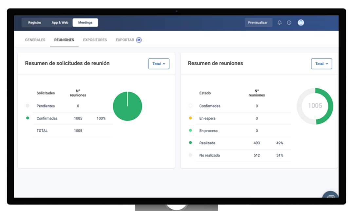Click the light green En proceso dot
Image resolution: width=351 pixels, height=211 pixels.
click(190, 130)
